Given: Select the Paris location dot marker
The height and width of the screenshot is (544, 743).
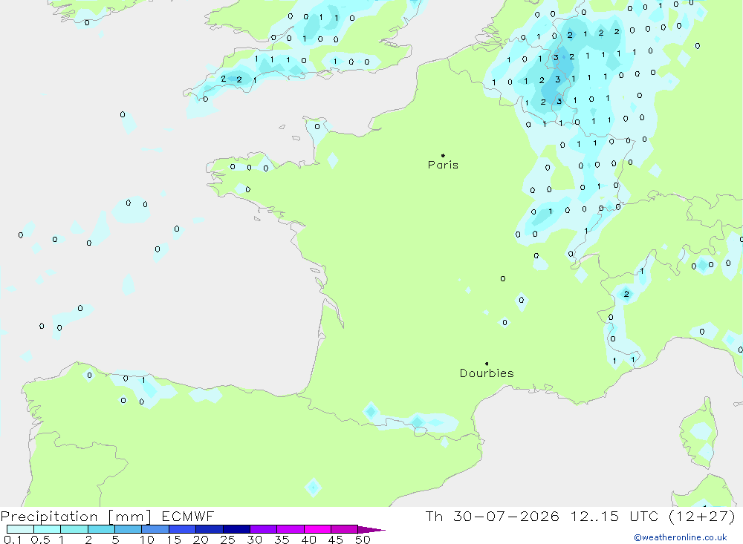Looking at the screenshot, I should (443, 155).
